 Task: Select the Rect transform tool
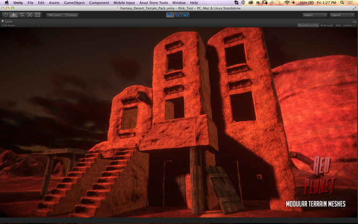click(x=38, y=15)
